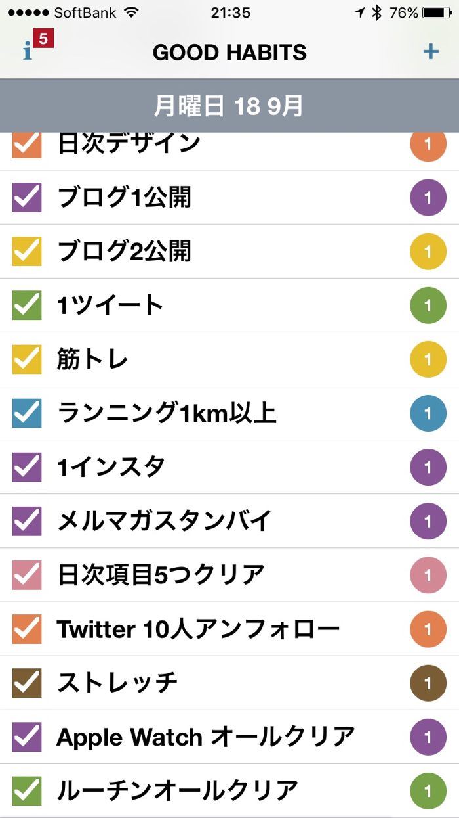Uncheck the ブログ2公開 checkbox
The width and height of the screenshot is (459, 818).
tap(27, 252)
